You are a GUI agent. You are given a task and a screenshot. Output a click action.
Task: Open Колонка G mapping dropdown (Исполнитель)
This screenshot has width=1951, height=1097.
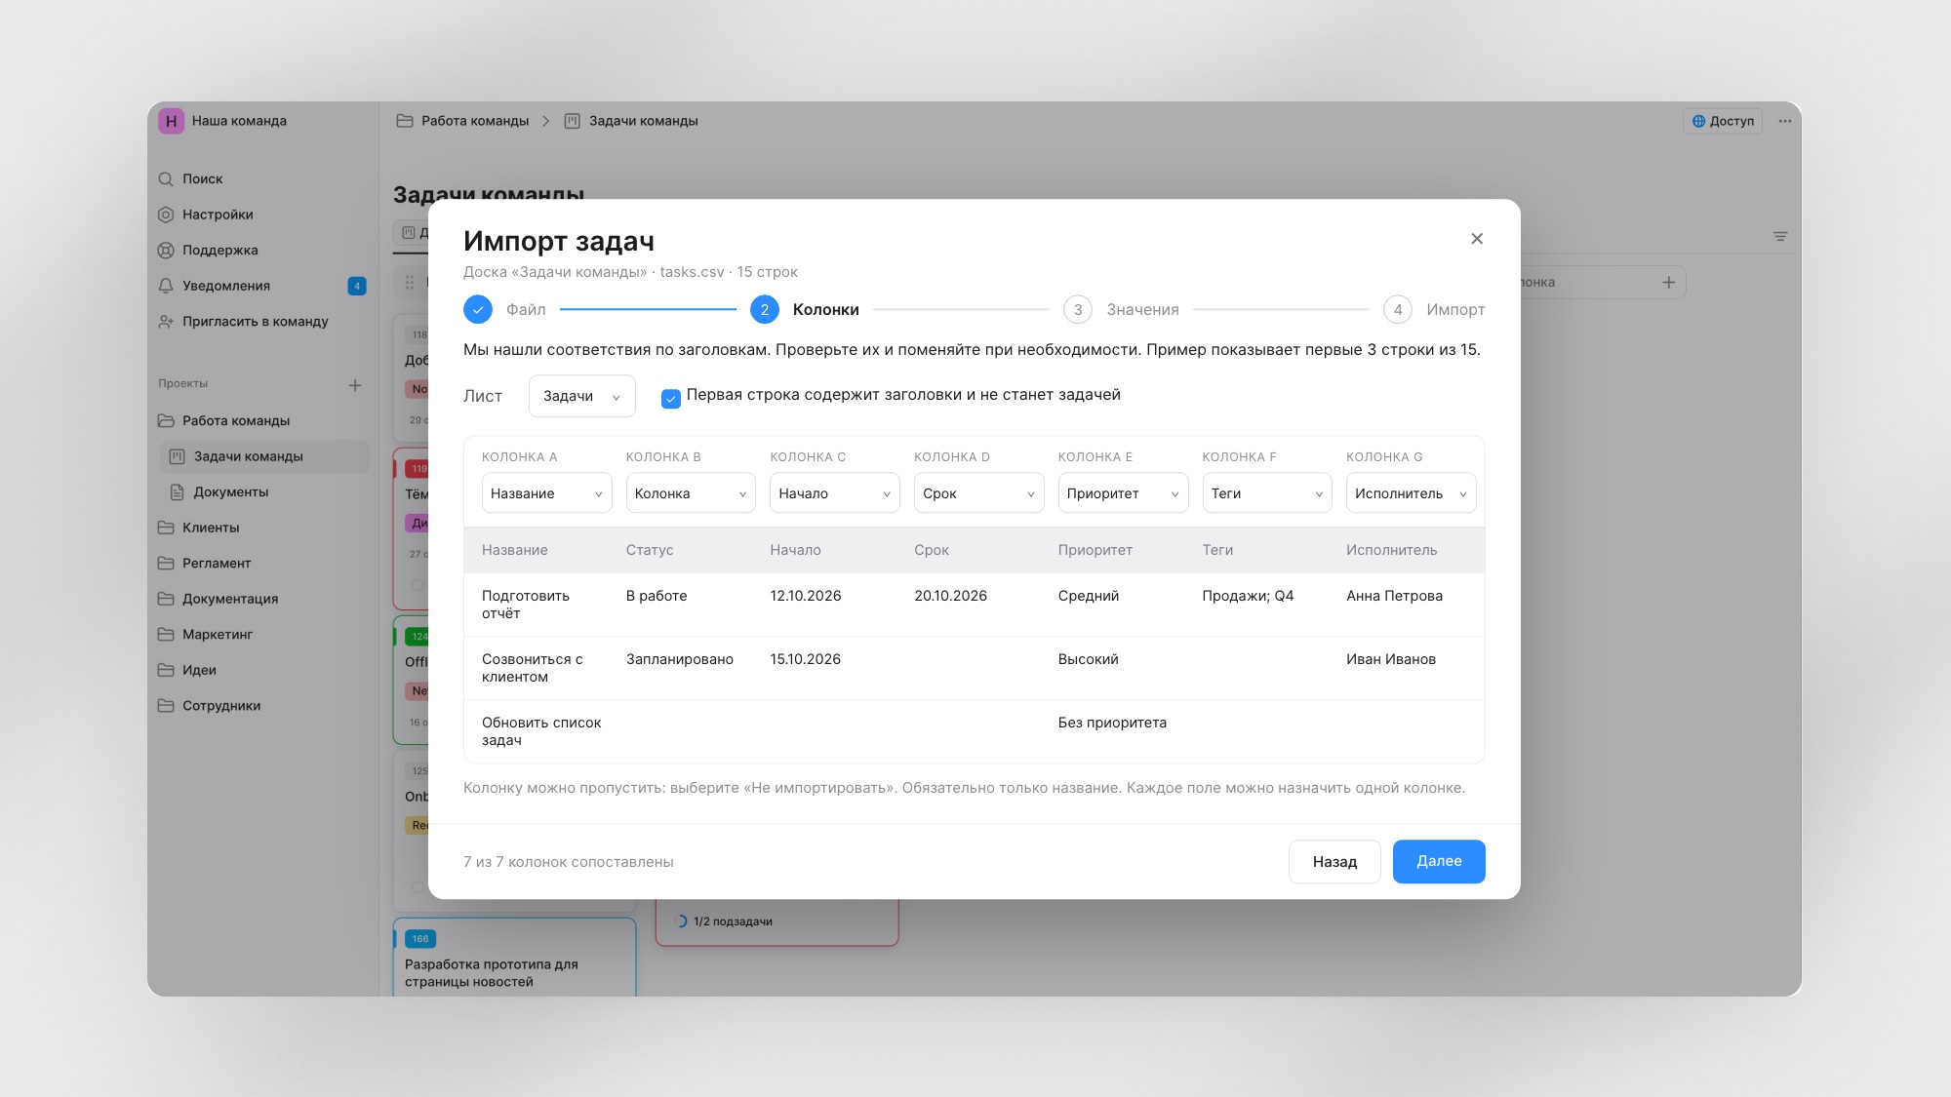[1411, 493]
